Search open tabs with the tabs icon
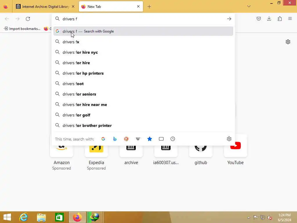Image resolution: width=297 pixels, height=223 pixels. tap(161, 139)
